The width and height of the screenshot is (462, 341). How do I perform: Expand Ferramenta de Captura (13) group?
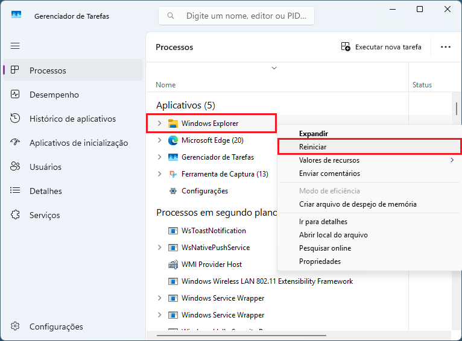[x=159, y=174]
